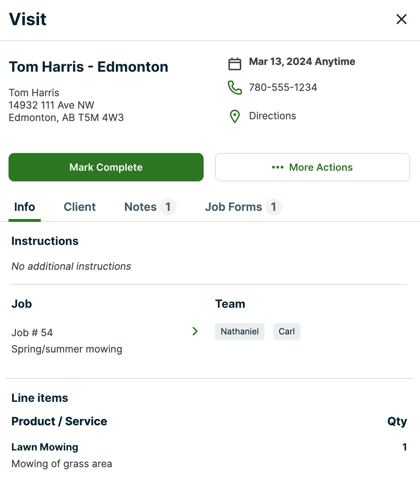Click the Notes count badge
This screenshot has height=497, width=420.
(x=168, y=207)
